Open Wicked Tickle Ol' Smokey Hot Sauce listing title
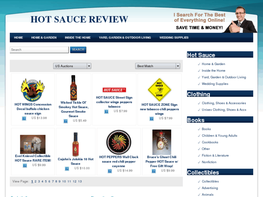The height and width of the screenshot is (197, 263). 73,109
